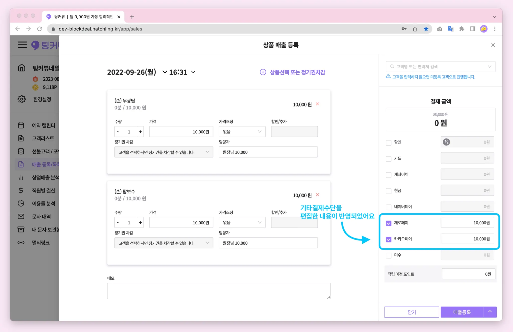Click the Google Translate extension icon
This screenshot has width=513, height=332.
450,29
